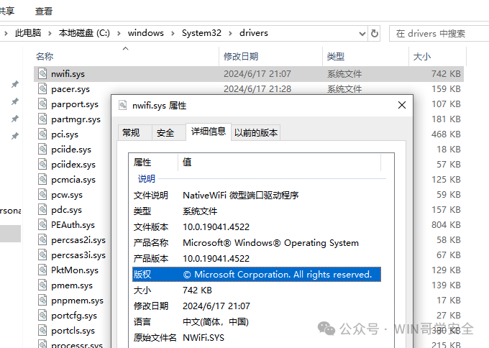Click the pcw.sys file icon

(42, 195)
